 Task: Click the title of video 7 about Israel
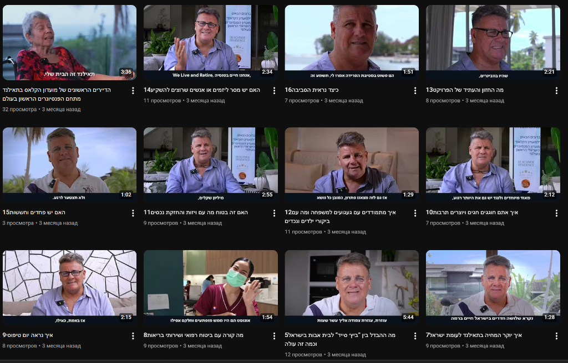[x=474, y=335]
